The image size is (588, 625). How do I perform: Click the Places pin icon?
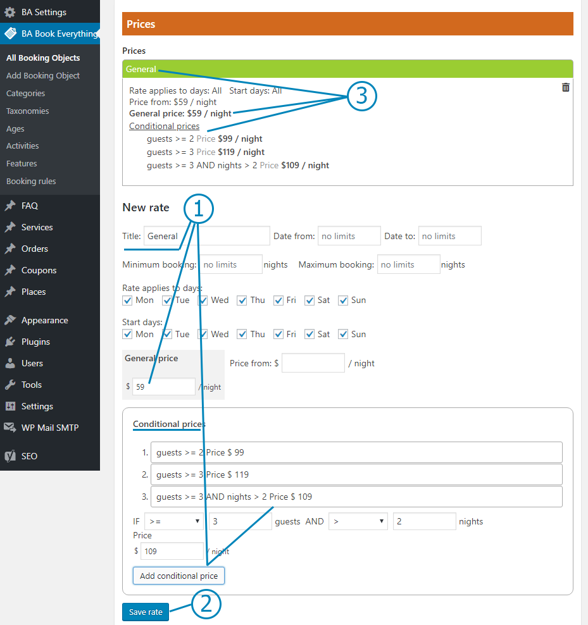point(10,292)
